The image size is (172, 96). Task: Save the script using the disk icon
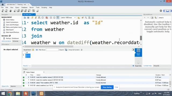(x=28, y=18)
